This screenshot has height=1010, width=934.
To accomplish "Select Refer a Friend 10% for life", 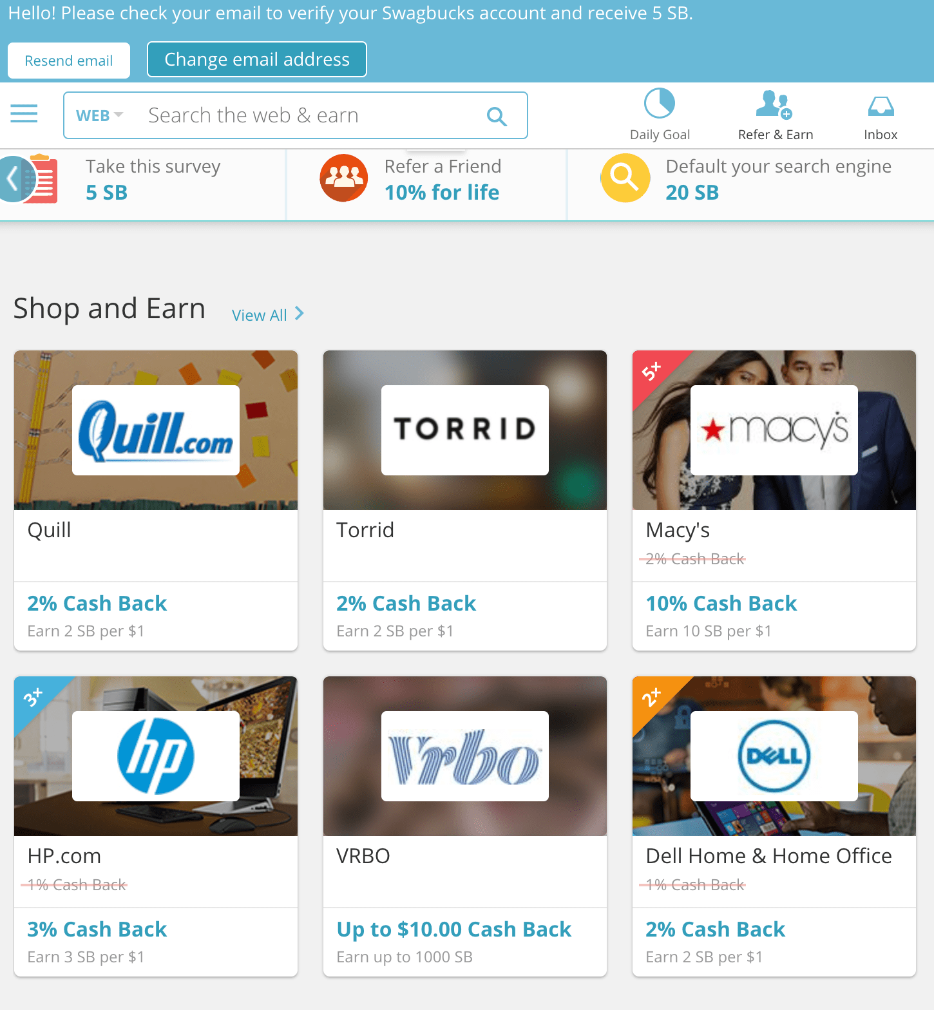I will (x=443, y=179).
